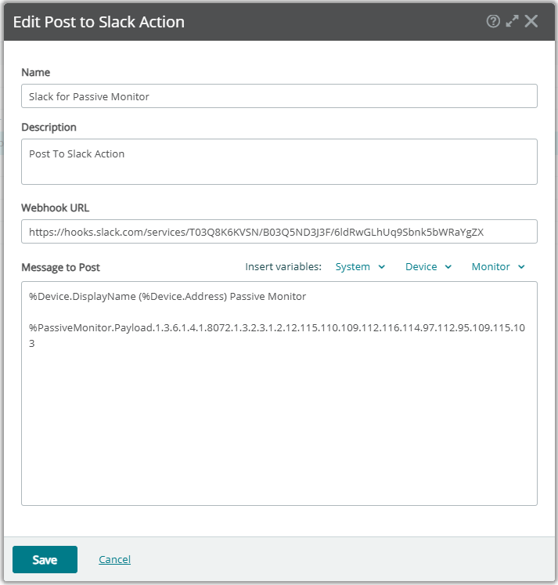Open the Device variables dropdown
This screenshot has width=558, height=585.
click(x=428, y=267)
